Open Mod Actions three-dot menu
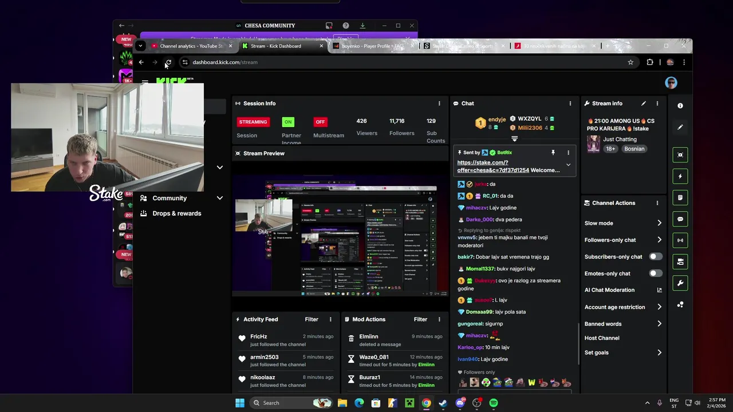Image resolution: width=733 pixels, height=412 pixels. (439, 319)
